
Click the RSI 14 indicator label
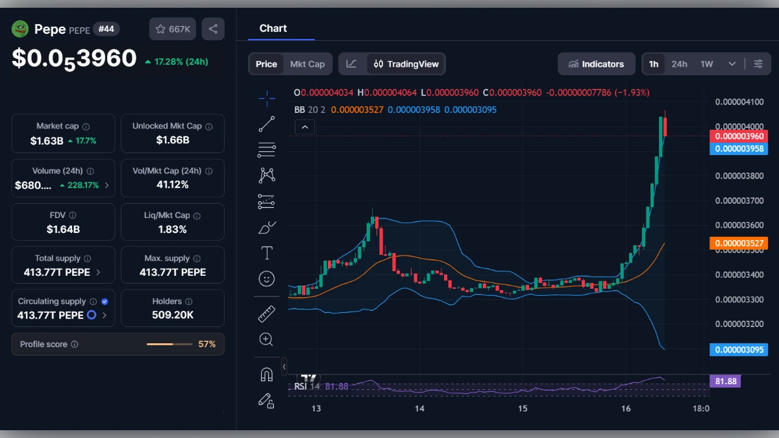pyautogui.click(x=306, y=386)
